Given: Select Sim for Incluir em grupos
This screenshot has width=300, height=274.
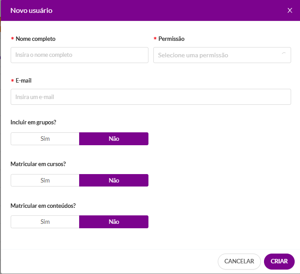Looking at the screenshot, I should click(45, 139).
